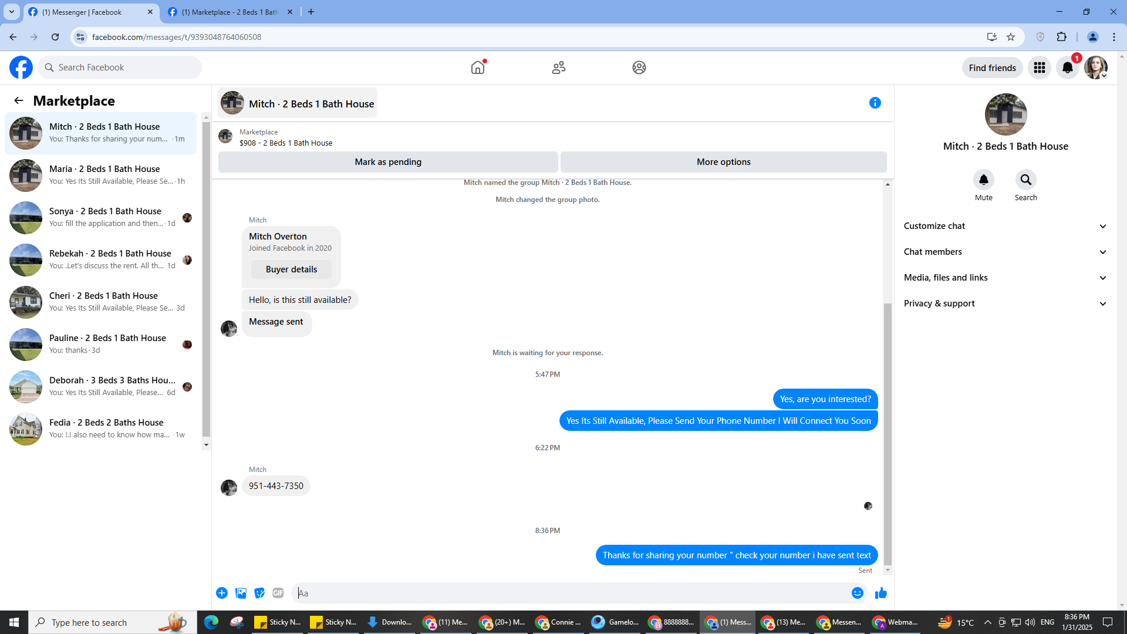The height and width of the screenshot is (634, 1127).
Task: Choose a GIF in composer
Action: [278, 593]
